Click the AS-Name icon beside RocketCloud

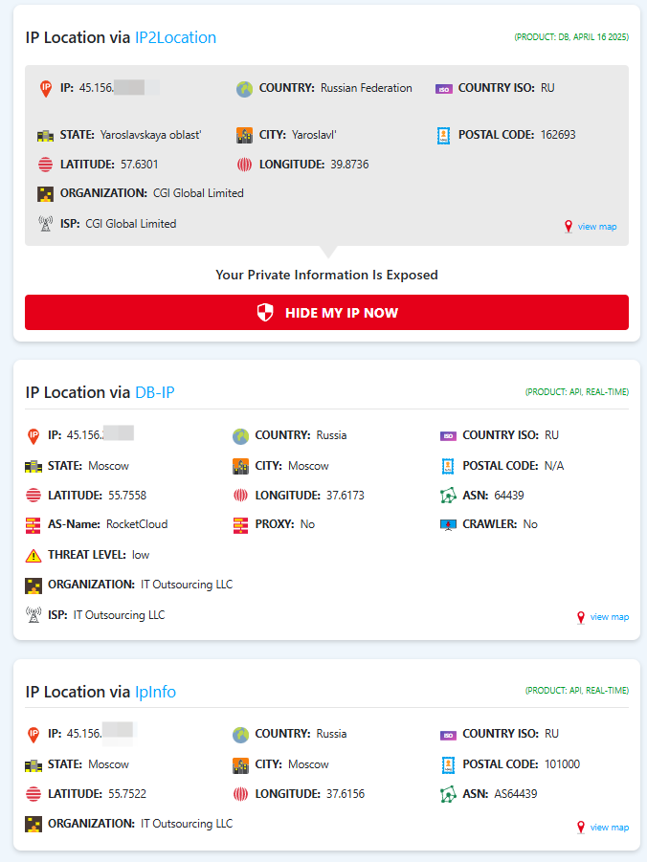coord(33,524)
